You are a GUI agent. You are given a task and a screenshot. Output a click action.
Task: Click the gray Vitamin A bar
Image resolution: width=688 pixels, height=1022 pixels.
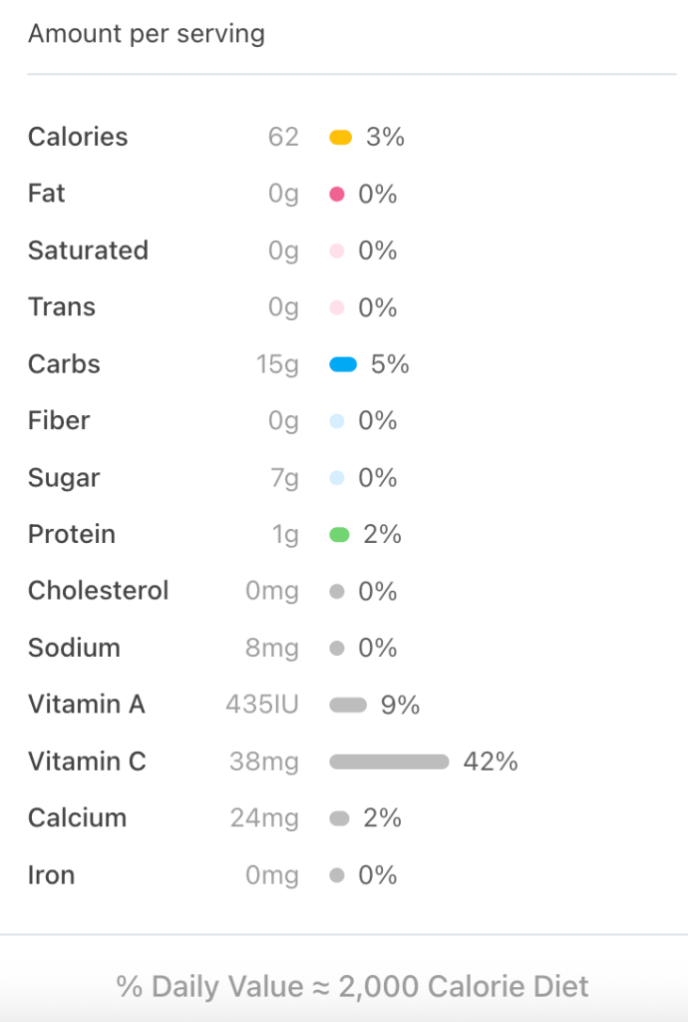pos(348,706)
